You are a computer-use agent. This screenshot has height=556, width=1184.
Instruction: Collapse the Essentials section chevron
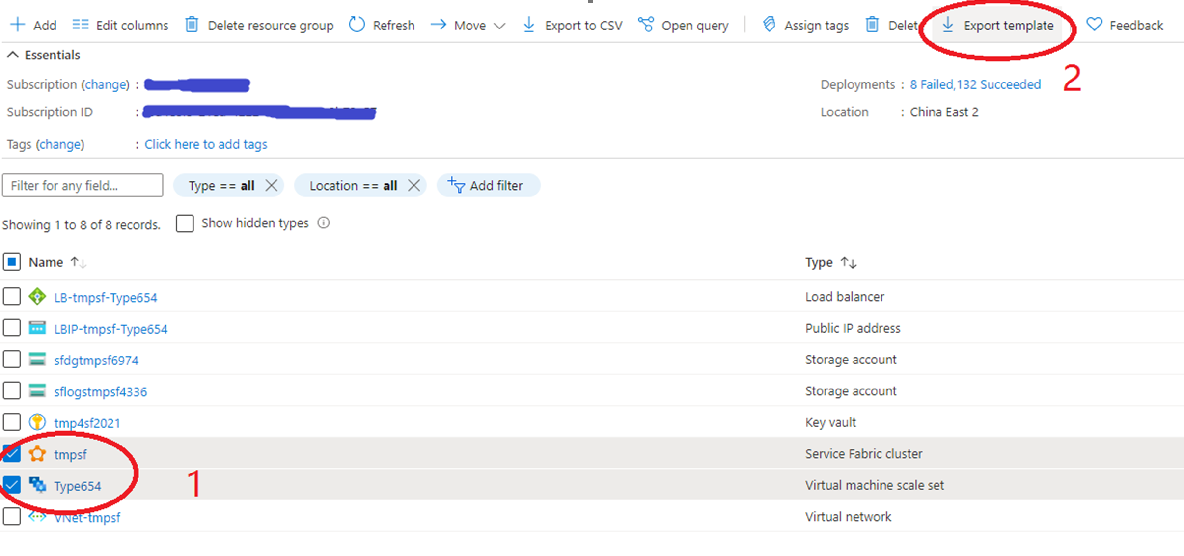tap(13, 55)
